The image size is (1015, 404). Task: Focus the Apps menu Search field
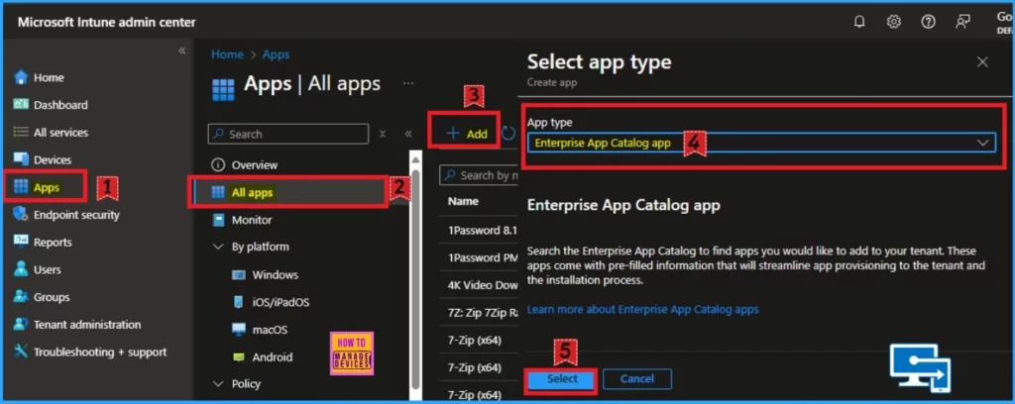pos(288,134)
